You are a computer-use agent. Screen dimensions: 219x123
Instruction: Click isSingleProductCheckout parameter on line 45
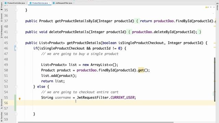141,43
